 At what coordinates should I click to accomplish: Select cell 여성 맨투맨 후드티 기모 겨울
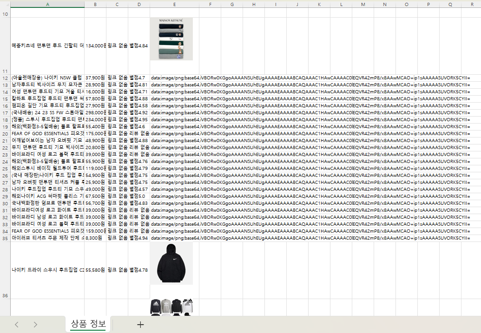coord(47,91)
